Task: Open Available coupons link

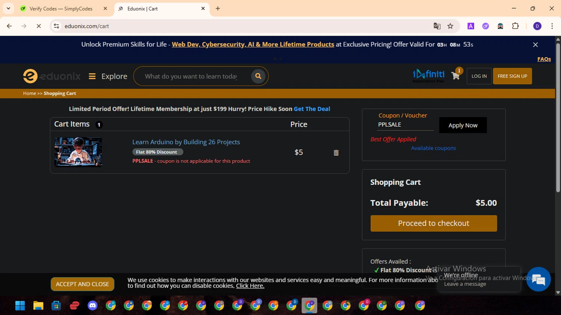Action: (433, 148)
